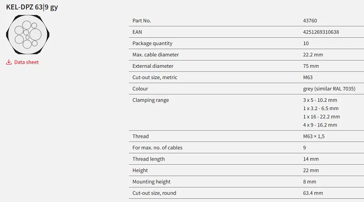The image size is (364, 202).
Task: Select the Thread length 14 mm value
Action: coord(311,159)
